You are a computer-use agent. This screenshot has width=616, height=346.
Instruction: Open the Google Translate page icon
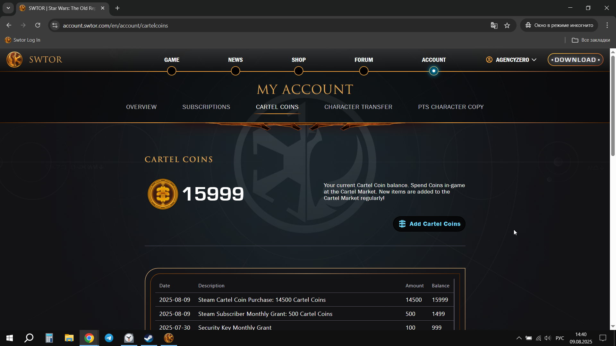[494, 25]
